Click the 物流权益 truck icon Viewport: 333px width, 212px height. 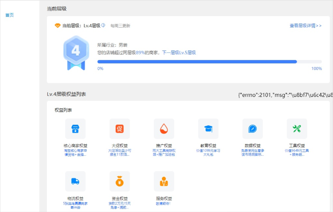coord(76,181)
